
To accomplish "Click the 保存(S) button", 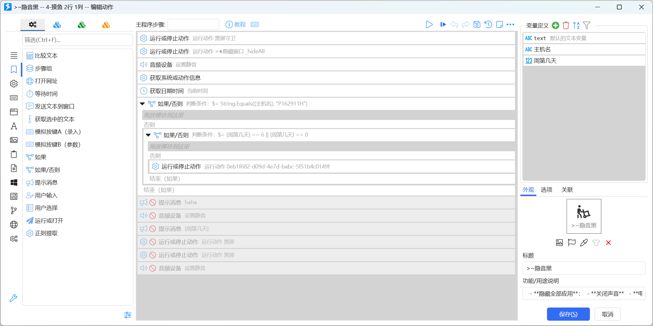I will coord(568,314).
